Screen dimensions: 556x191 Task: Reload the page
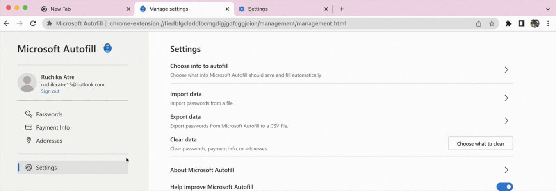[x=33, y=24]
